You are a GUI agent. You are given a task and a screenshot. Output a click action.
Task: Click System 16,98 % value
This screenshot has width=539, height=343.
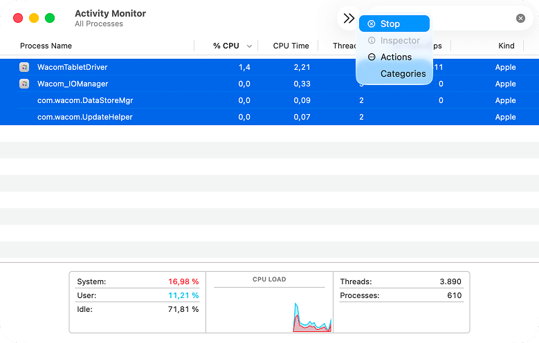[183, 281]
